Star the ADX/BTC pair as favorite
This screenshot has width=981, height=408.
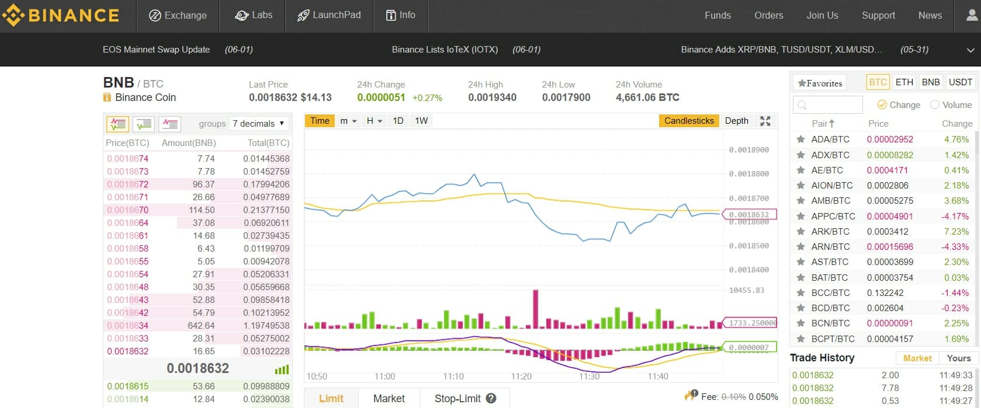[x=800, y=155]
